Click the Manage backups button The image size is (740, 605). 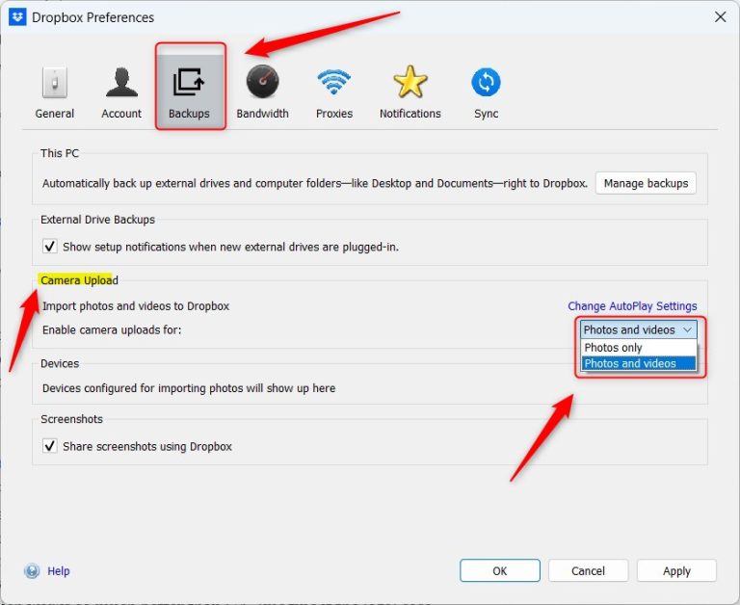645,183
